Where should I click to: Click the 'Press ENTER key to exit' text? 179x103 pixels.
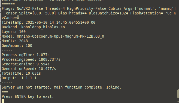pos(28,97)
